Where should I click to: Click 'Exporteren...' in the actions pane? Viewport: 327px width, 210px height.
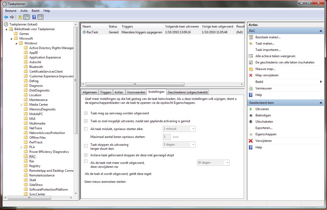(x=264, y=128)
